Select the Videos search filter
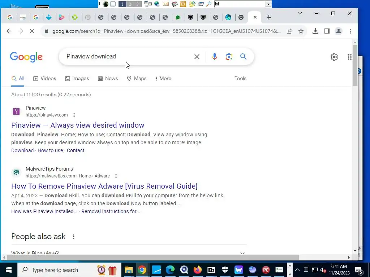 click(x=44, y=78)
